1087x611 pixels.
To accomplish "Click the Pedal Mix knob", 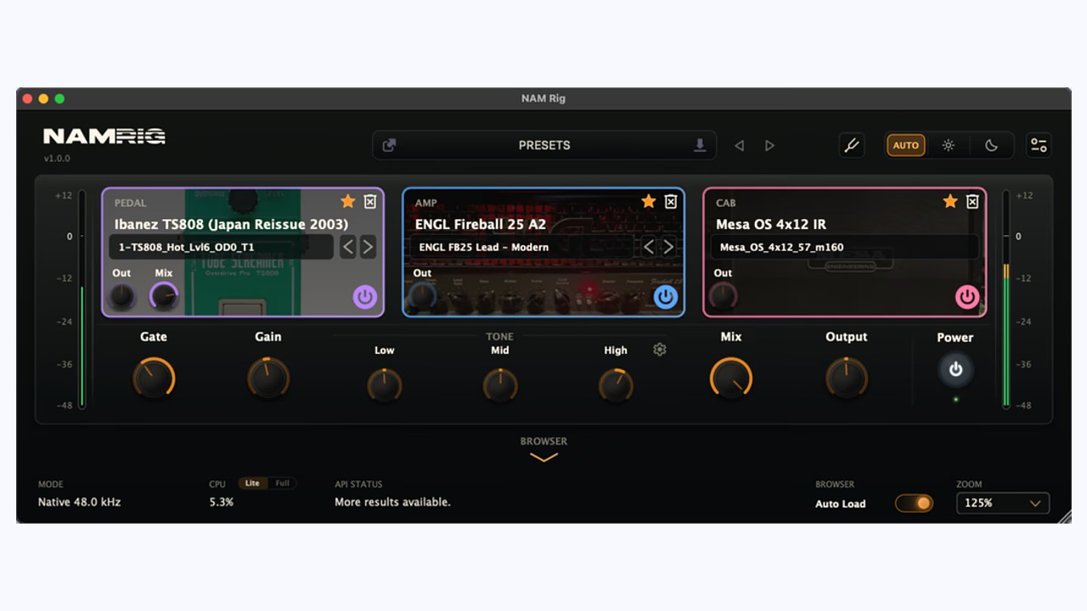I will point(164,296).
